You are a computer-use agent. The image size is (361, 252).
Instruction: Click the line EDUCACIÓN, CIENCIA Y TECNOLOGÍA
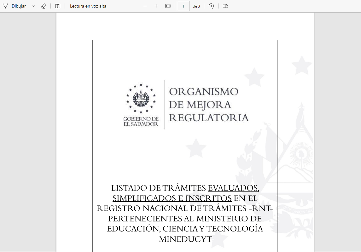pyautogui.click(x=185, y=229)
